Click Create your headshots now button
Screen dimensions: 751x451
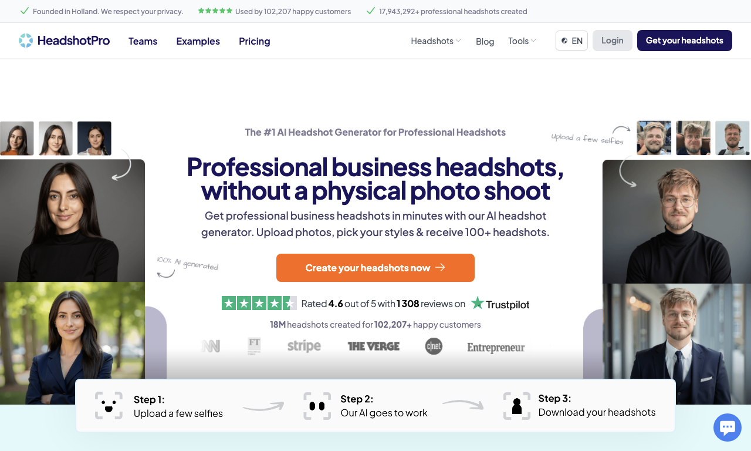(375, 268)
